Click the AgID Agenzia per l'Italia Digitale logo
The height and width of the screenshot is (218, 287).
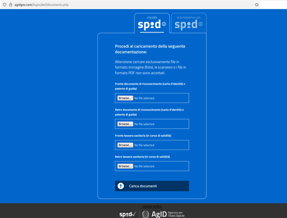pos(168,214)
